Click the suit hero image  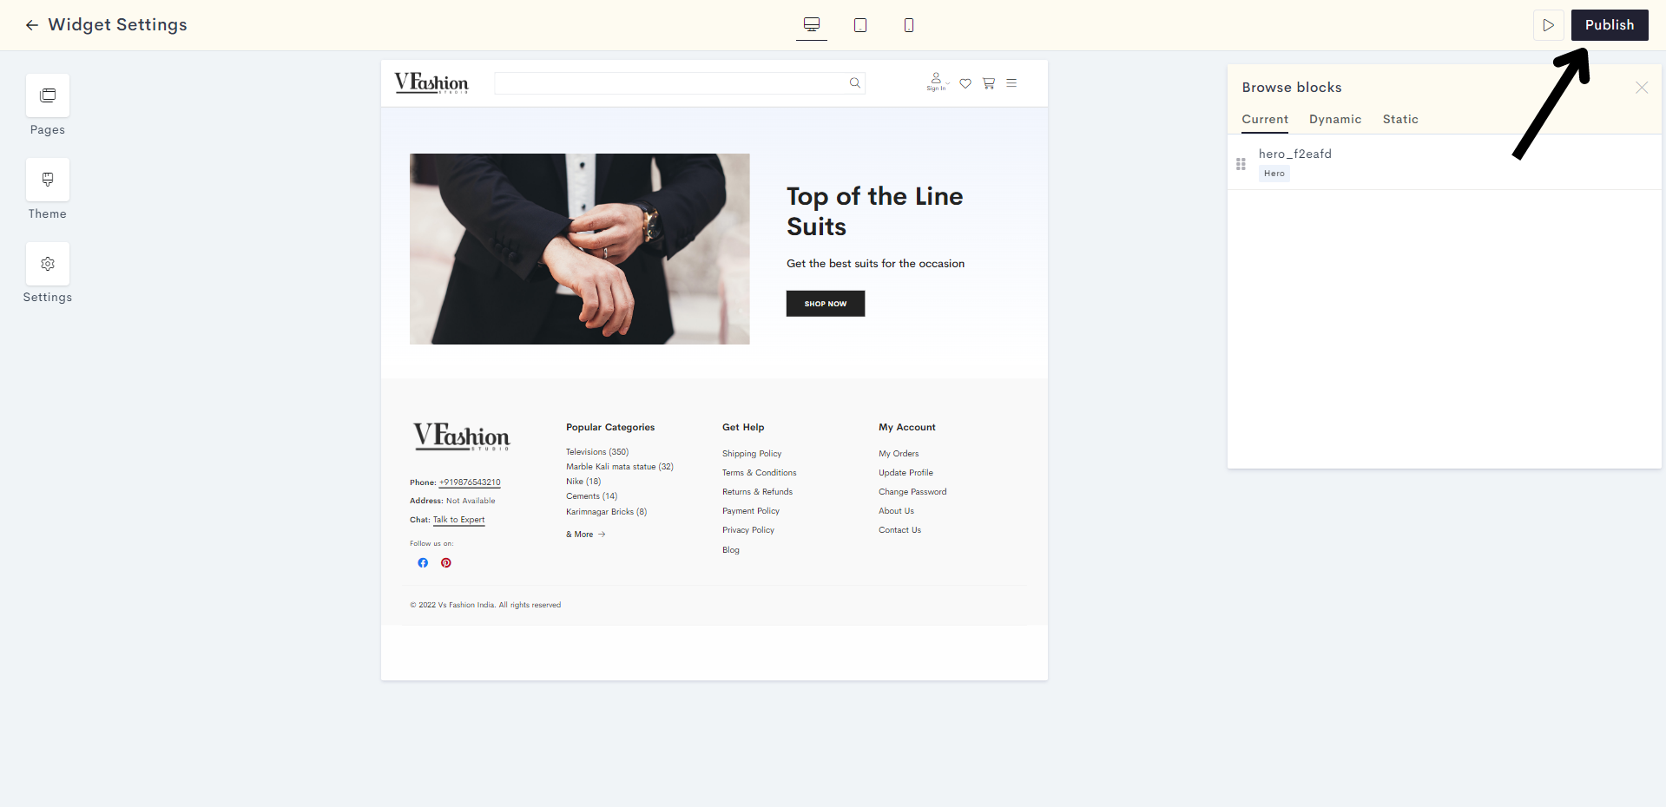click(x=580, y=249)
